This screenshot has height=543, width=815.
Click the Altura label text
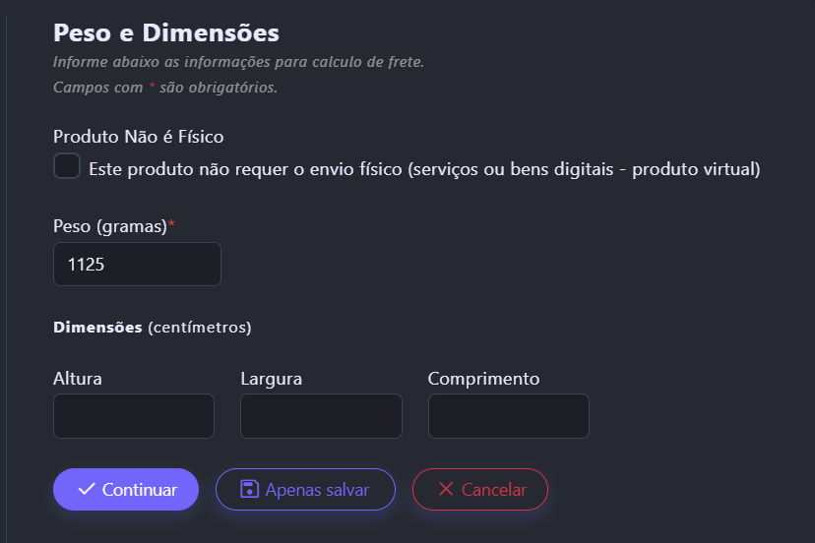pos(78,379)
